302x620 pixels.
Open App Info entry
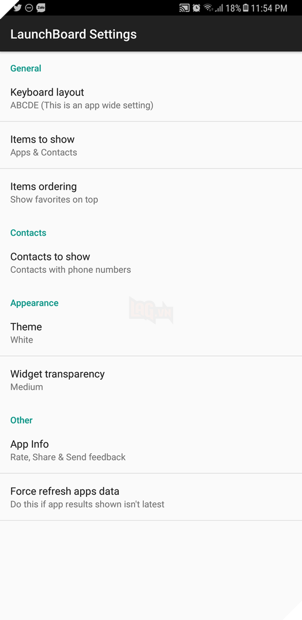151,450
